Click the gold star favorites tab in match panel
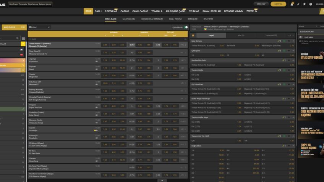Image resolution: width=324 pixels, height=182 pixels. [193, 35]
